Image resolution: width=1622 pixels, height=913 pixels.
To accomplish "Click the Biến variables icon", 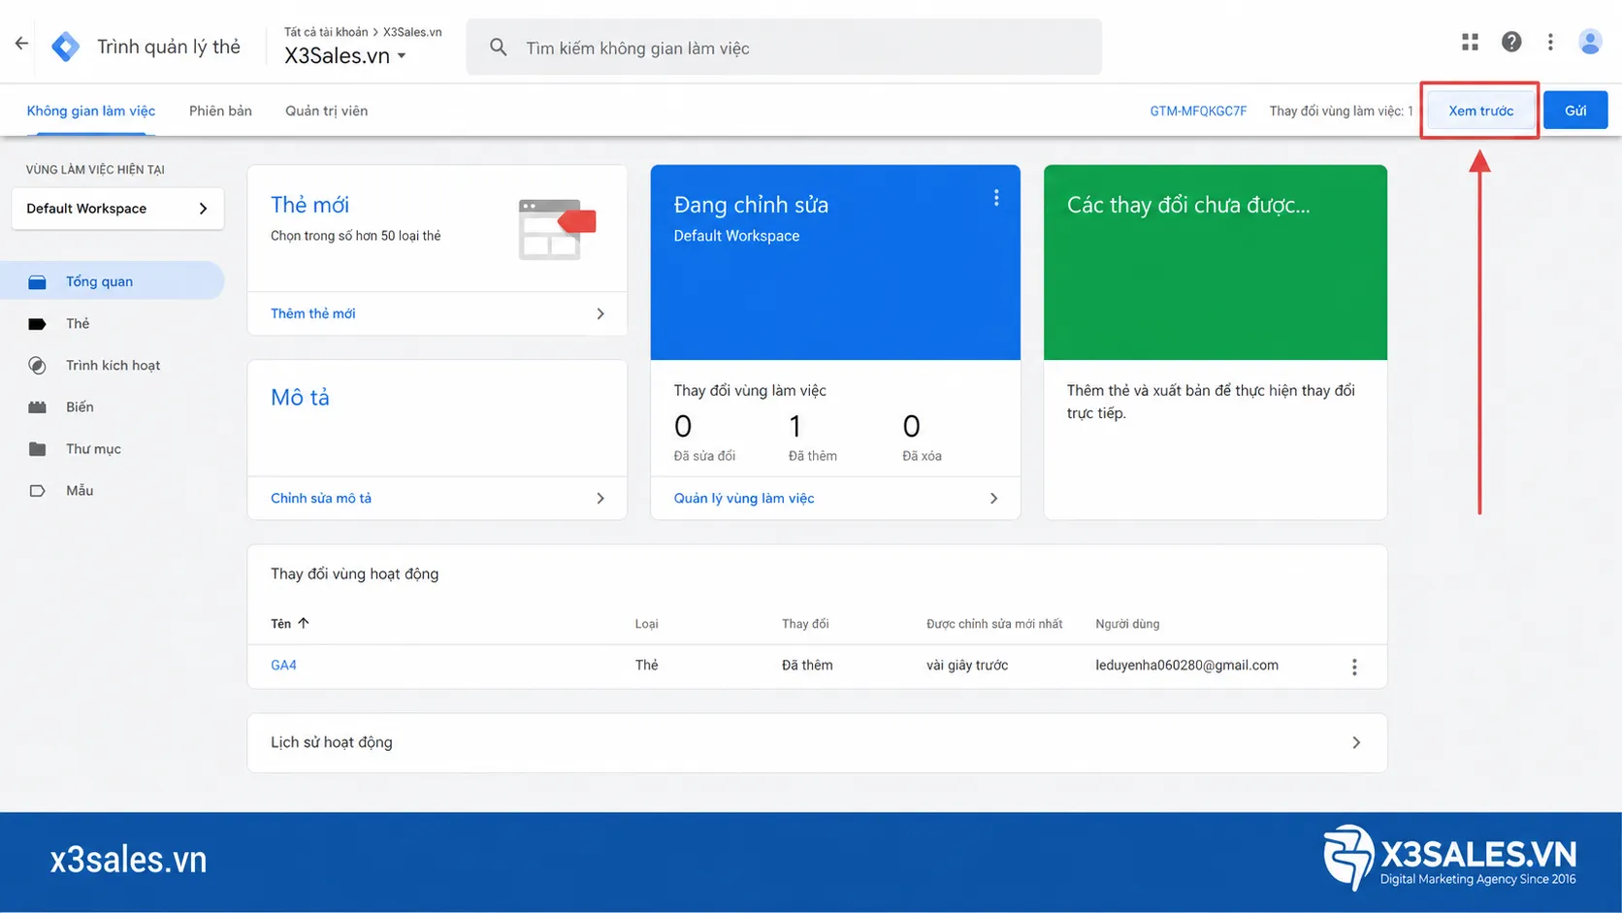I will (37, 408).
